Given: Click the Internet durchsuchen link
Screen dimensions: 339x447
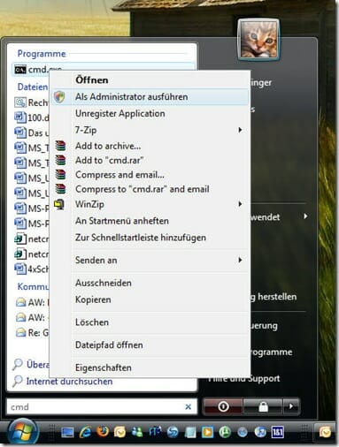Looking at the screenshot, I should [x=69, y=382].
